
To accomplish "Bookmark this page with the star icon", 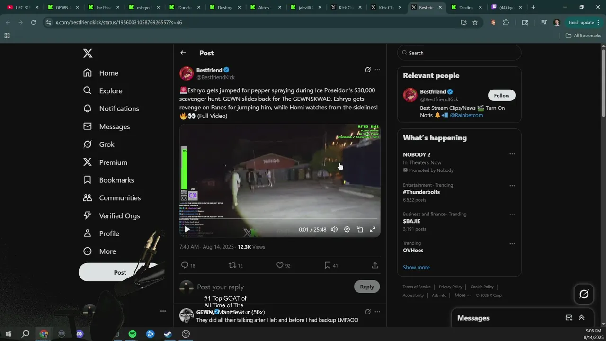I will pyautogui.click(x=475, y=22).
